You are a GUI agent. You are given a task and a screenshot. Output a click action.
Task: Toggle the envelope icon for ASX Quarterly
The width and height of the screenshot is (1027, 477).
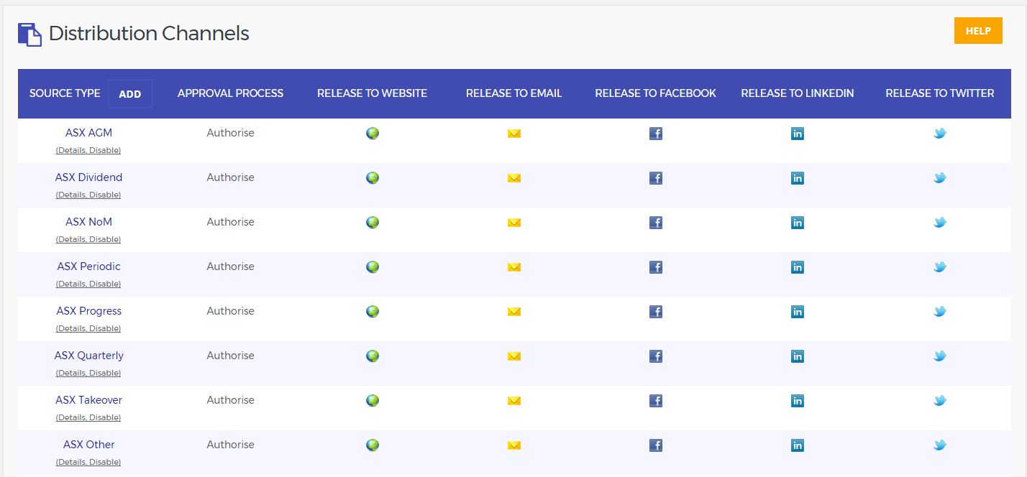point(514,356)
